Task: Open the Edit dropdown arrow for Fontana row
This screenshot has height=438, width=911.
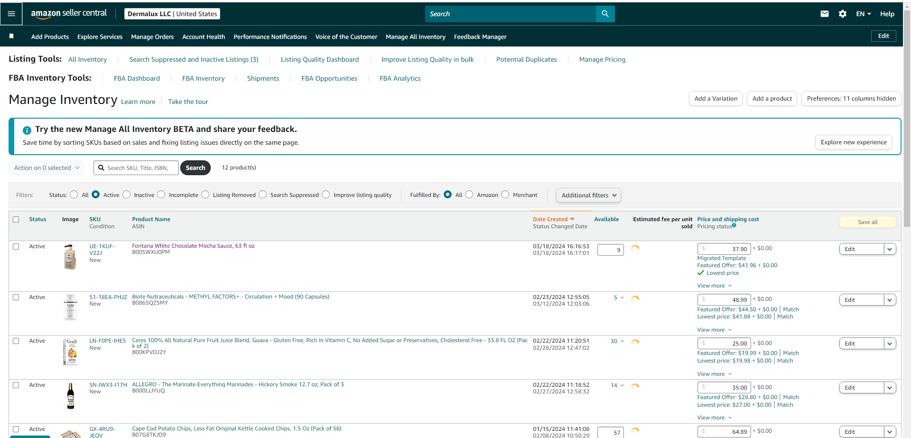Action: tap(890, 249)
